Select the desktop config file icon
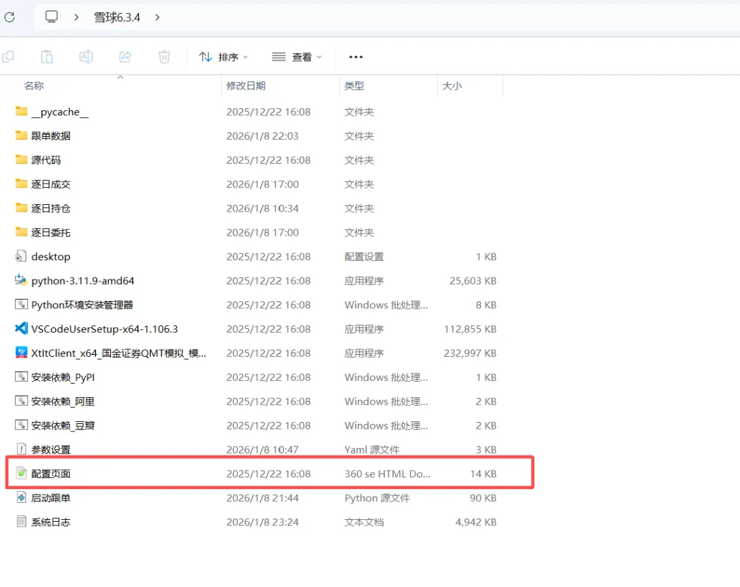Image resolution: width=740 pixels, height=587 pixels. (x=21, y=256)
